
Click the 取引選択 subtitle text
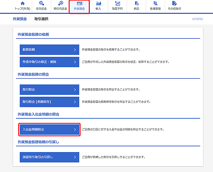(x=41, y=19)
